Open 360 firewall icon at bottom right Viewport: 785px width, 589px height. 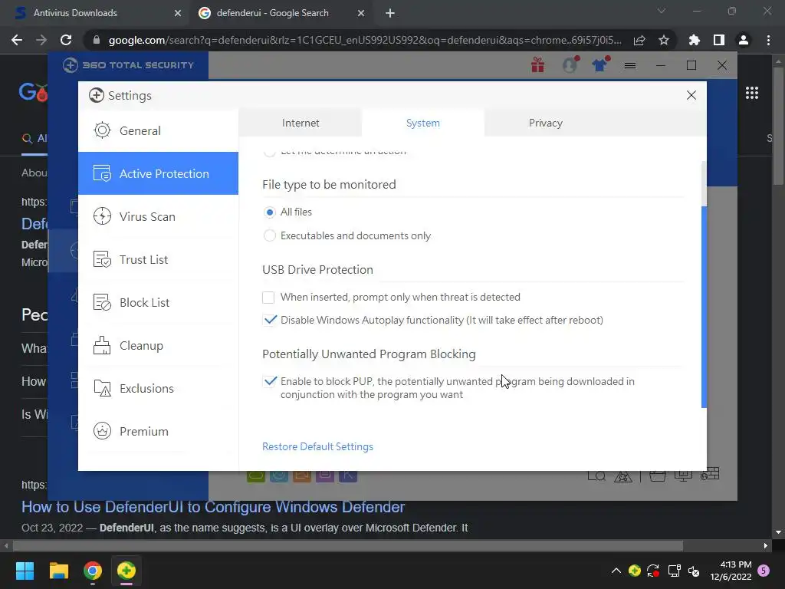pos(710,474)
